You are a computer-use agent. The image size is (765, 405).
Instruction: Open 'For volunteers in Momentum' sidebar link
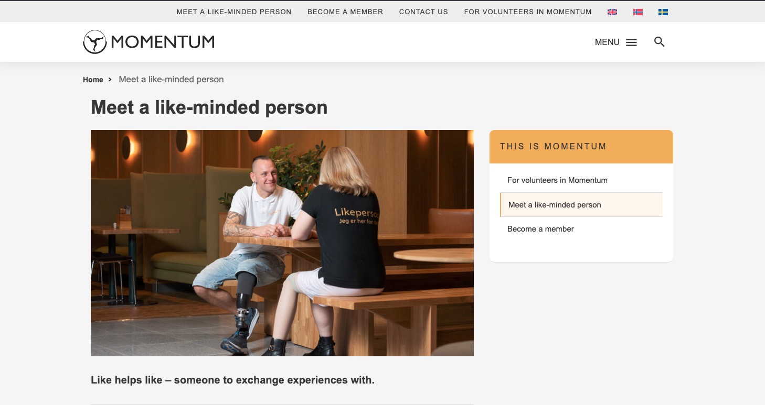pos(557,180)
